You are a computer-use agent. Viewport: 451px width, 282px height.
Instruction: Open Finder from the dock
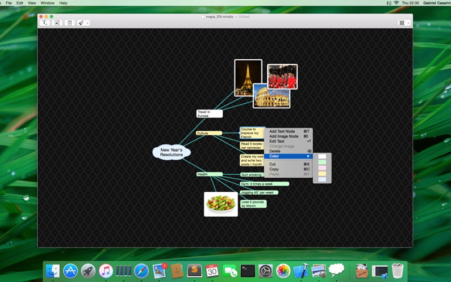(53, 271)
